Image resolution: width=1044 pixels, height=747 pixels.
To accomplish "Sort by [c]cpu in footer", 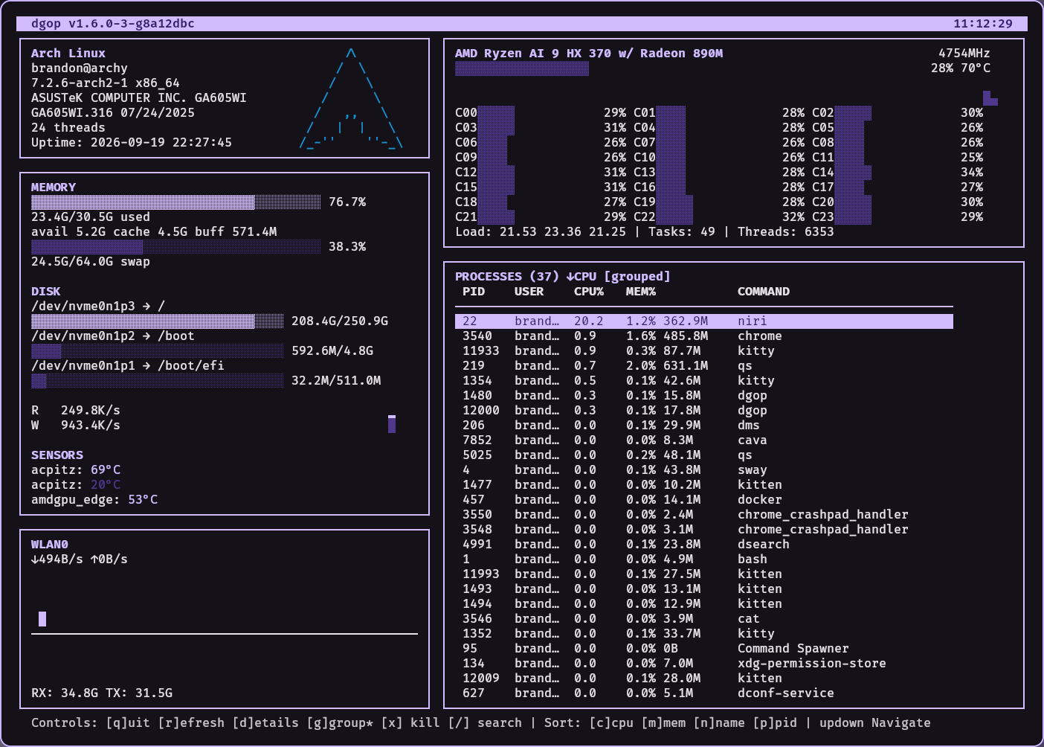I will [x=611, y=722].
